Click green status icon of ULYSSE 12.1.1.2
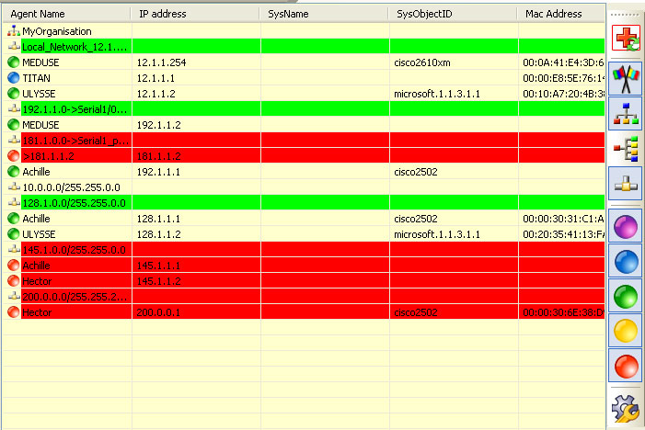The height and width of the screenshot is (430, 645). (x=14, y=93)
